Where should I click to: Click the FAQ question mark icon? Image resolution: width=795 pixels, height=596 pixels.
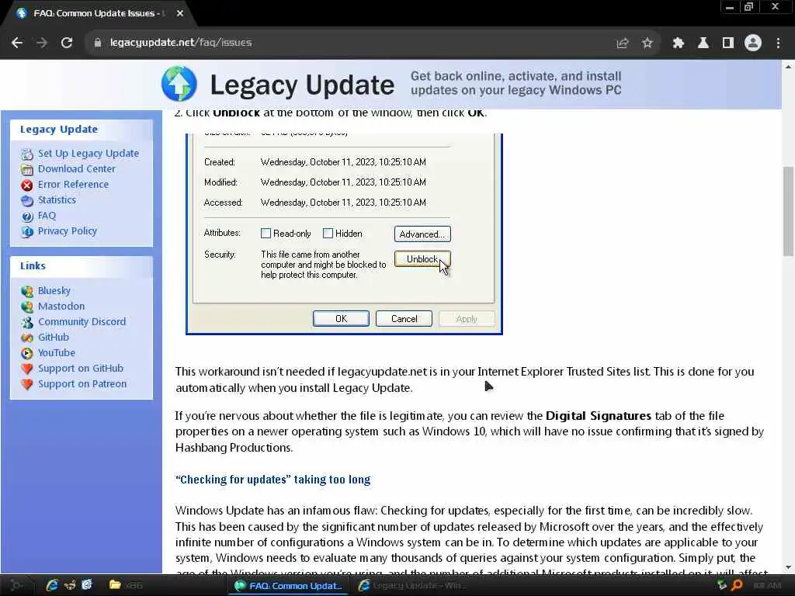coord(27,217)
